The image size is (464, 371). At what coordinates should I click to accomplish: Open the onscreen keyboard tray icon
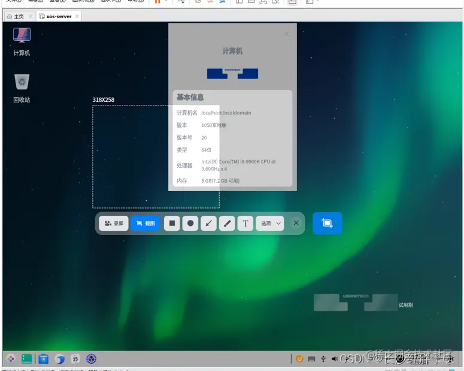(311, 359)
